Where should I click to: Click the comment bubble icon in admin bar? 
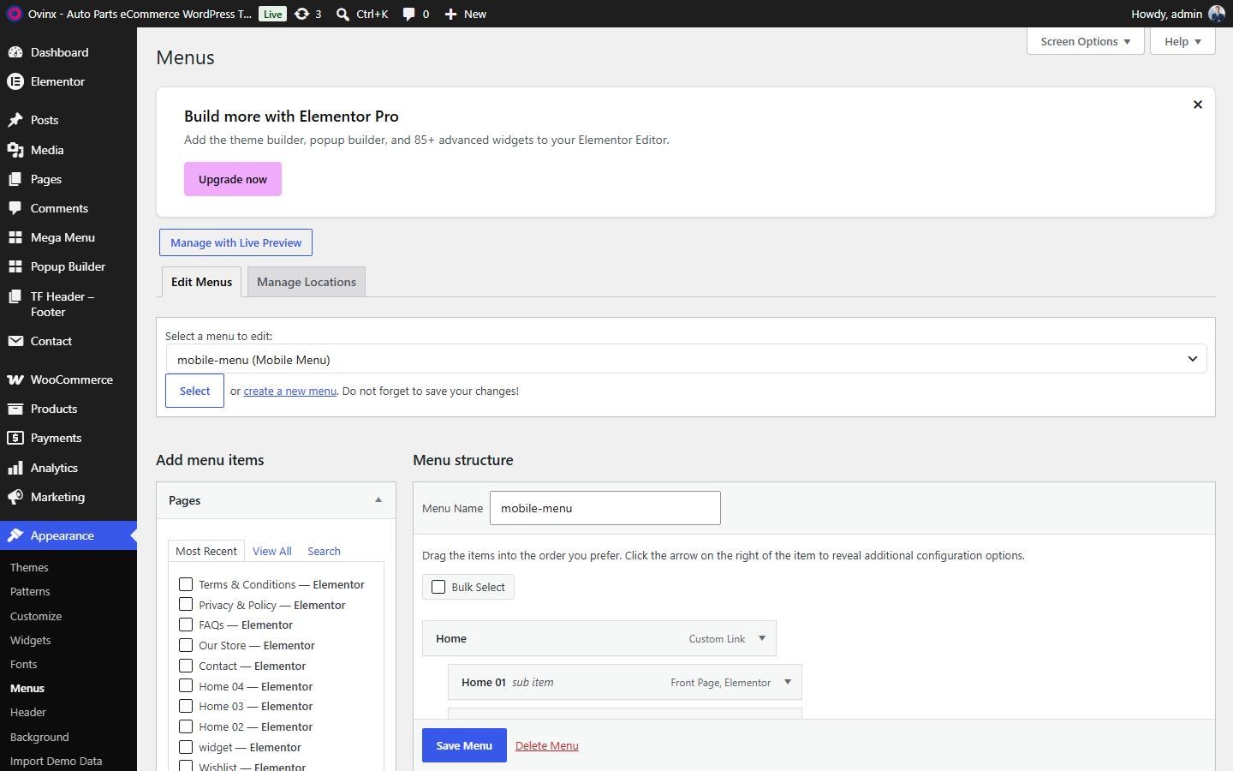409,14
